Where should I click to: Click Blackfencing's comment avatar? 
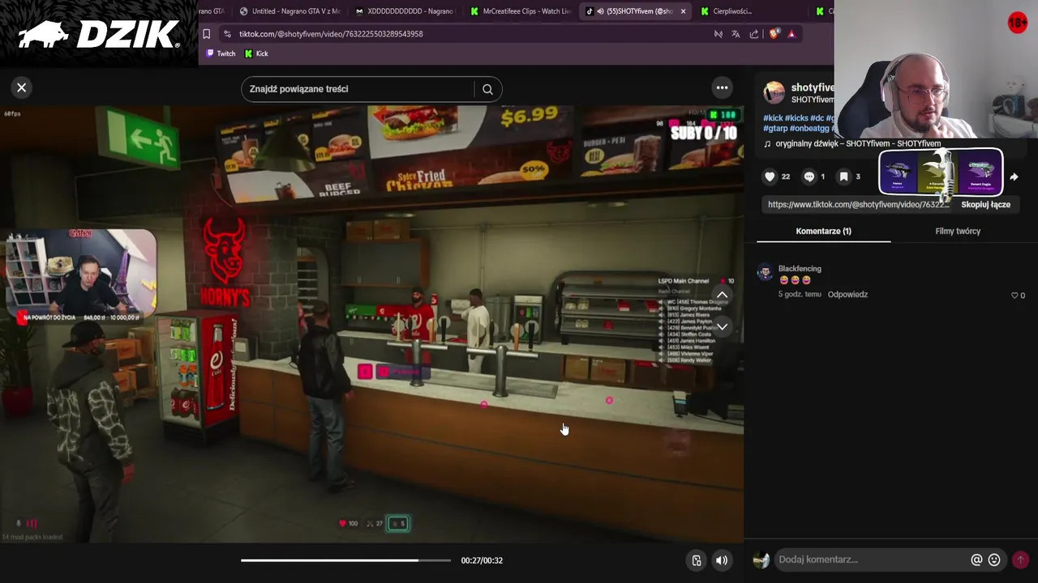click(x=765, y=273)
